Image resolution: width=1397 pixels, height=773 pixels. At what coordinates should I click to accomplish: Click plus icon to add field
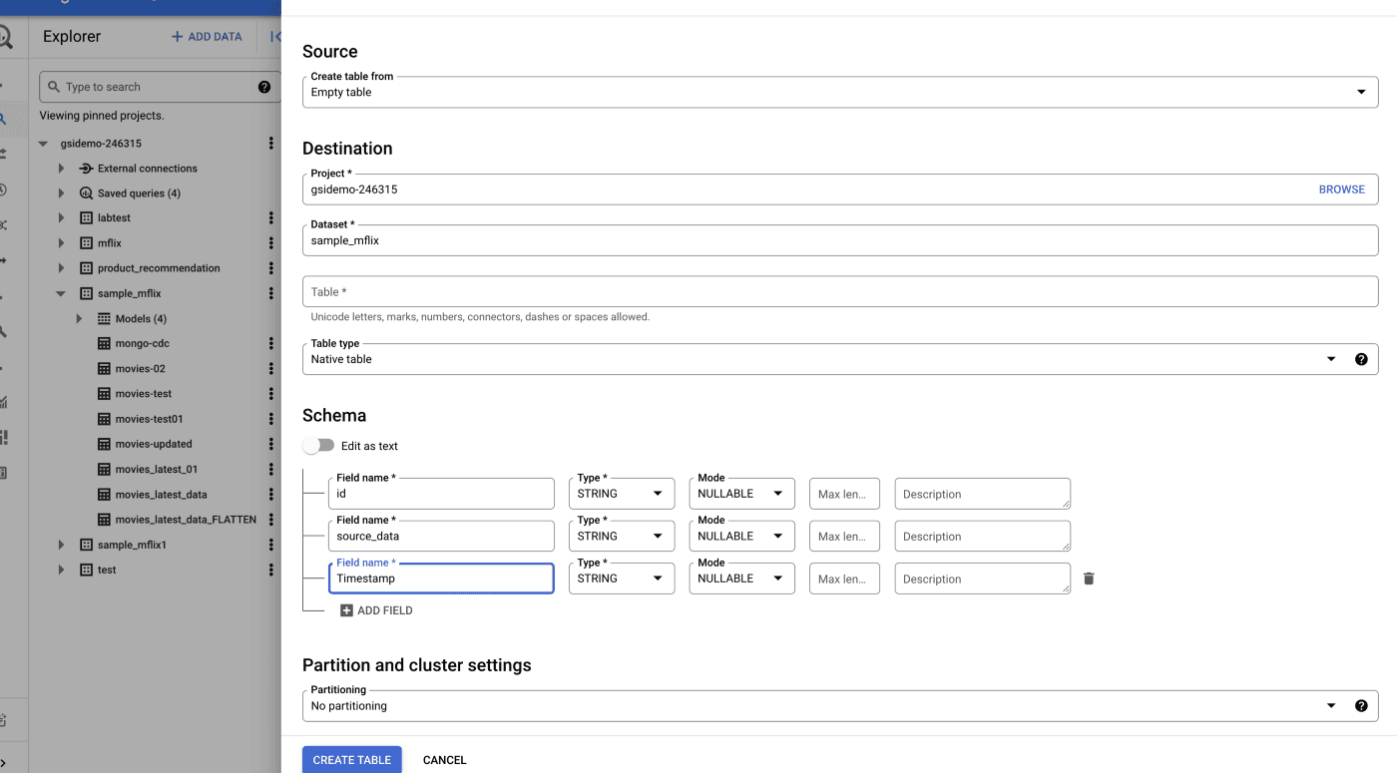point(346,610)
